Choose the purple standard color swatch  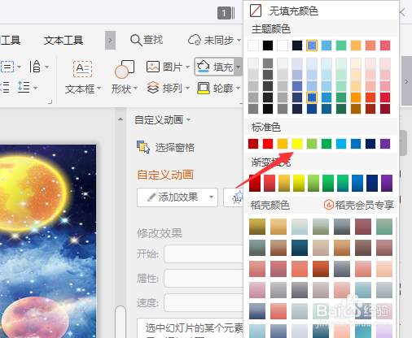click(x=385, y=144)
